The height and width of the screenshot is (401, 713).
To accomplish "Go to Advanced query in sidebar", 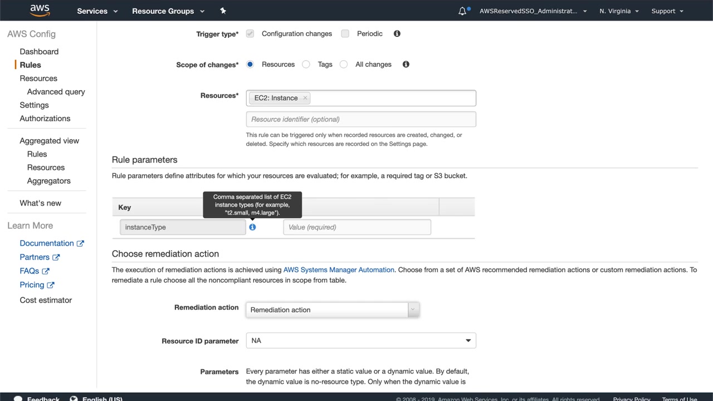I will coord(56,92).
